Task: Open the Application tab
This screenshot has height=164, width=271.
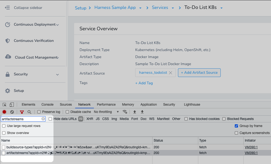Action: [x=148, y=105]
